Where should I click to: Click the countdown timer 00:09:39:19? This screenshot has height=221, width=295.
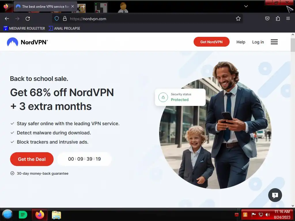[x=84, y=159]
